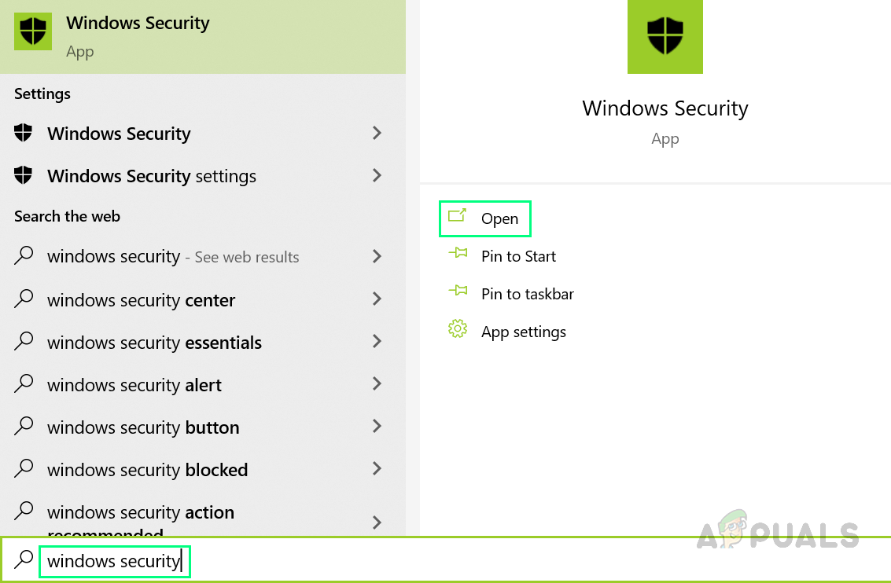Screen dimensions: 891x583
Task: Click the magnifier icon in the search bar
Action: (x=24, y=559)
